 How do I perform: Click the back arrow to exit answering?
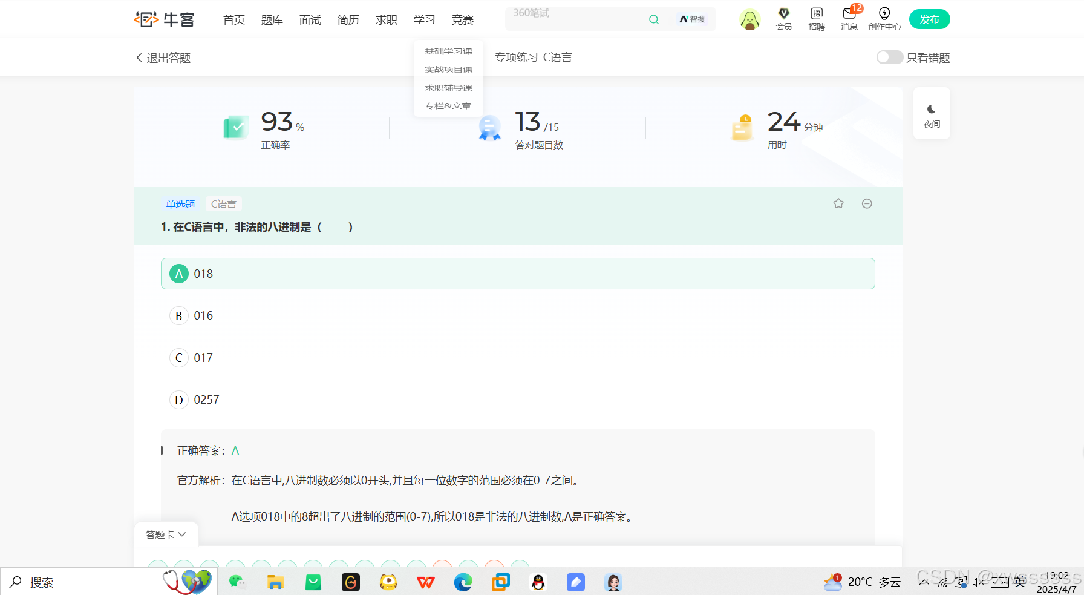pos(139,58)
